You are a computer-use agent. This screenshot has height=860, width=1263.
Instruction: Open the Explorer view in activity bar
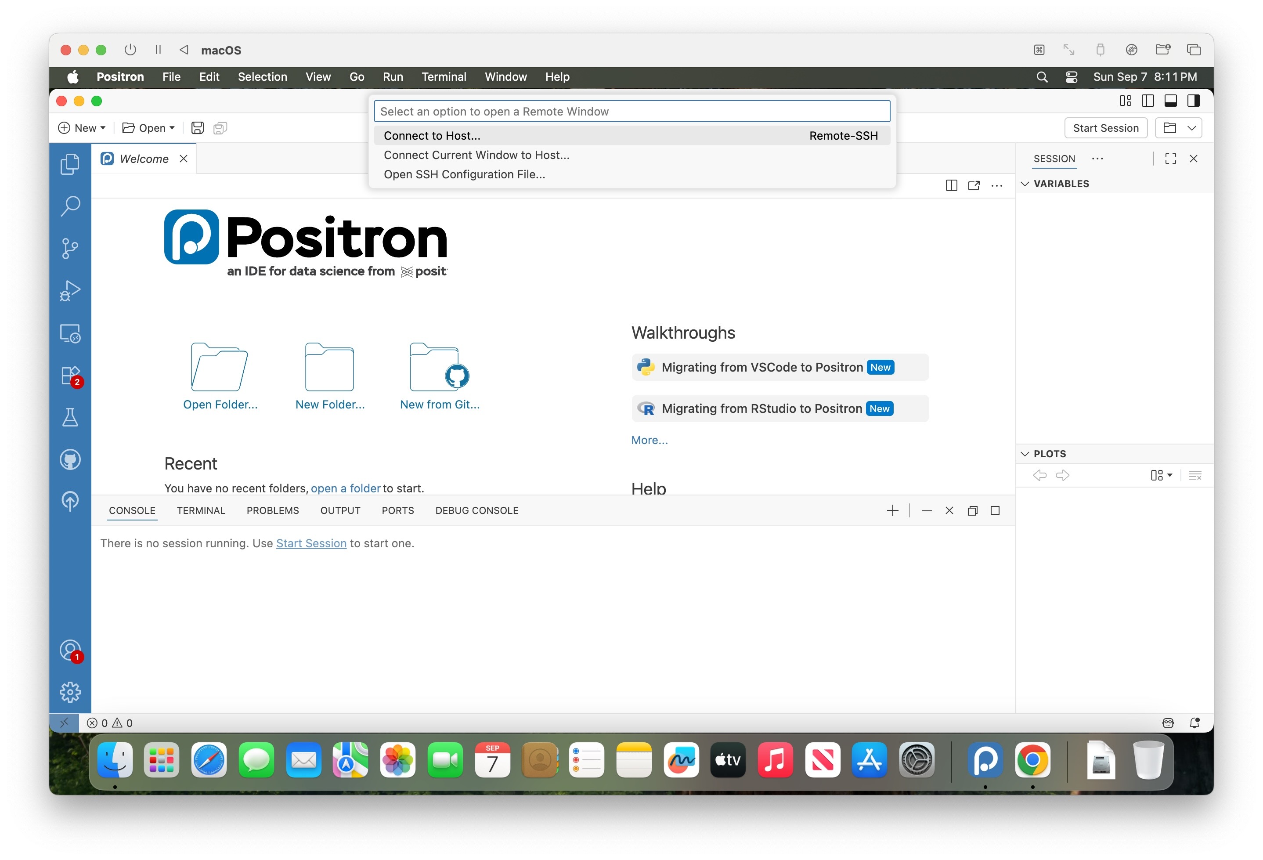[x=69, y=164]
